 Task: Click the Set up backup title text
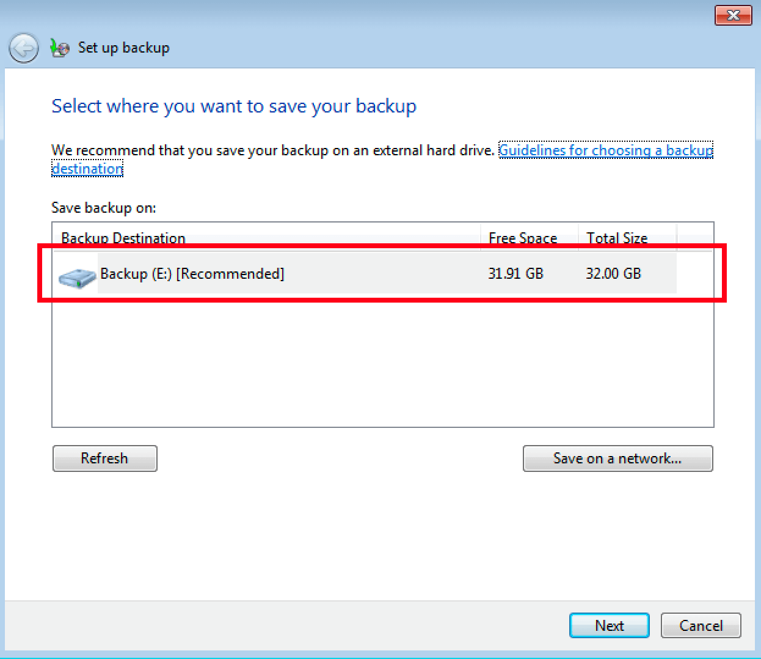pyautogui.click(x=124, y=48)
